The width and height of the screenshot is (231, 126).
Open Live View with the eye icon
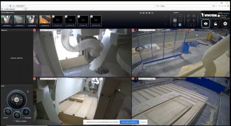(206, 24)
